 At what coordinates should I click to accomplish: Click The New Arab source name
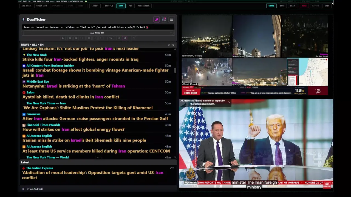(36, 55)
